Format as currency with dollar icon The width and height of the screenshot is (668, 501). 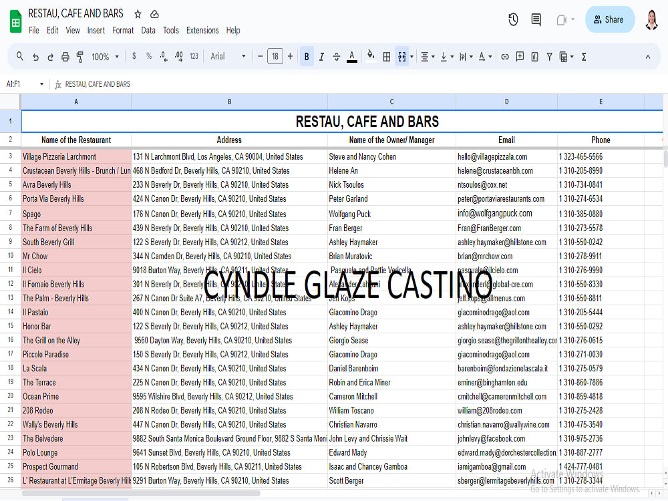[x=134, y=56]
